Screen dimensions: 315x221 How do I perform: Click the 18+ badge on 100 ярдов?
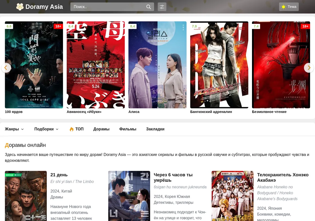tap(58, 26)
